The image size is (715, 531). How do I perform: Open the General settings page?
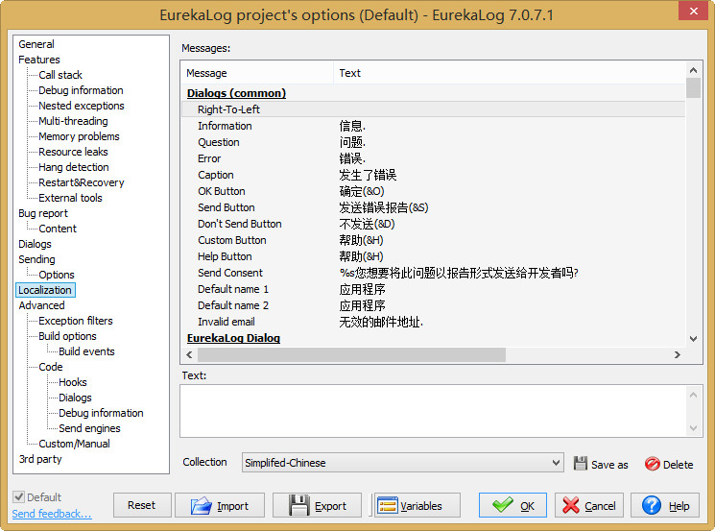pos(36,44)
